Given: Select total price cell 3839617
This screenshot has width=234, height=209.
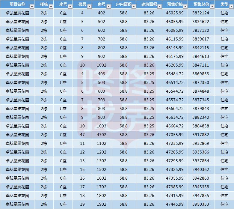Looking at the screenshot, I should tap(201, 39).
